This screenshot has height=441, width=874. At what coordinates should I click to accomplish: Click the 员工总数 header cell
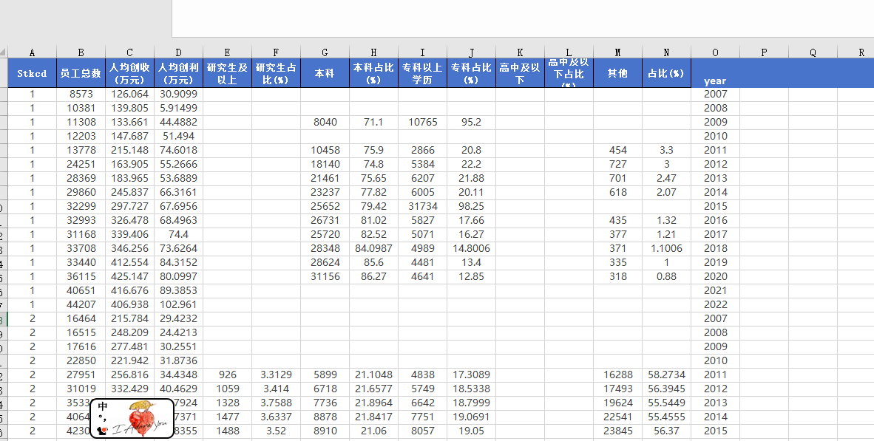tap(81, 73)
